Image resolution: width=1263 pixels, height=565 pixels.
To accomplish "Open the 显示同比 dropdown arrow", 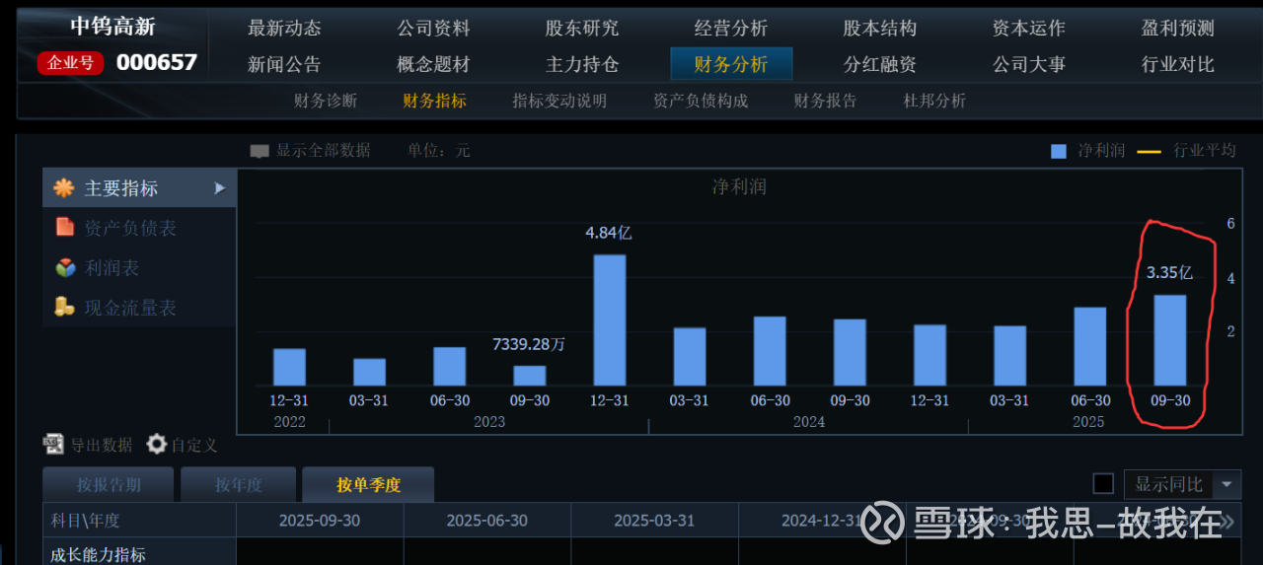I will (1226, 484).
